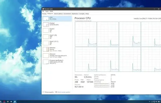Click the 147590 handles count
161x103 pixels.
point(90,82)
